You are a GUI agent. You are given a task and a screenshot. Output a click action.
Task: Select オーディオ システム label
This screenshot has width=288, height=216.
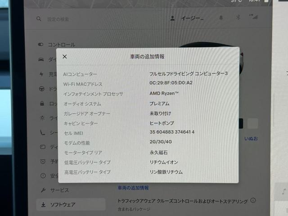click(82, 104)
